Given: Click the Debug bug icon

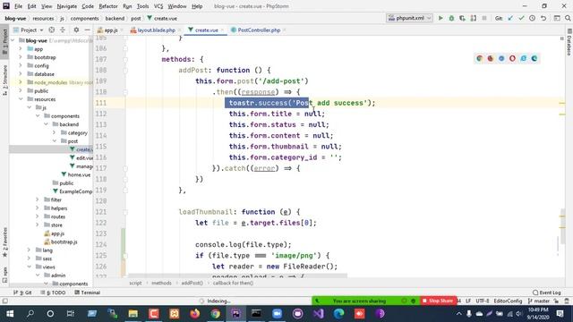Looking at the screenshot, I should click(x=451, y=18).
